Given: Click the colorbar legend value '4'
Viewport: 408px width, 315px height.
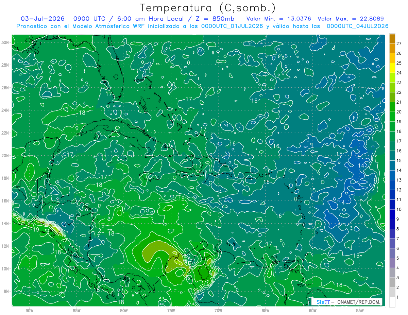Looking at the screenshot, I should [398, 268].
